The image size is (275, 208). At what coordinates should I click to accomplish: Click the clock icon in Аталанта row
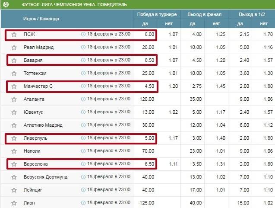point(83,99)
